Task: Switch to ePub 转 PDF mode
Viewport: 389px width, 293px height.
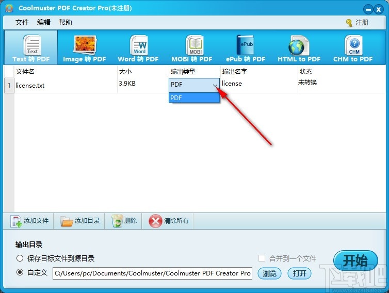Action: (x=246, y=47)
